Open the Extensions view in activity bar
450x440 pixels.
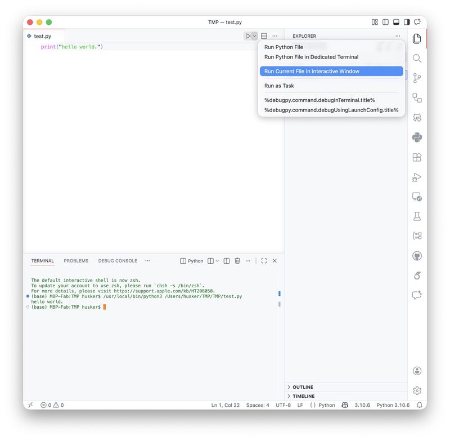[417, 157]
